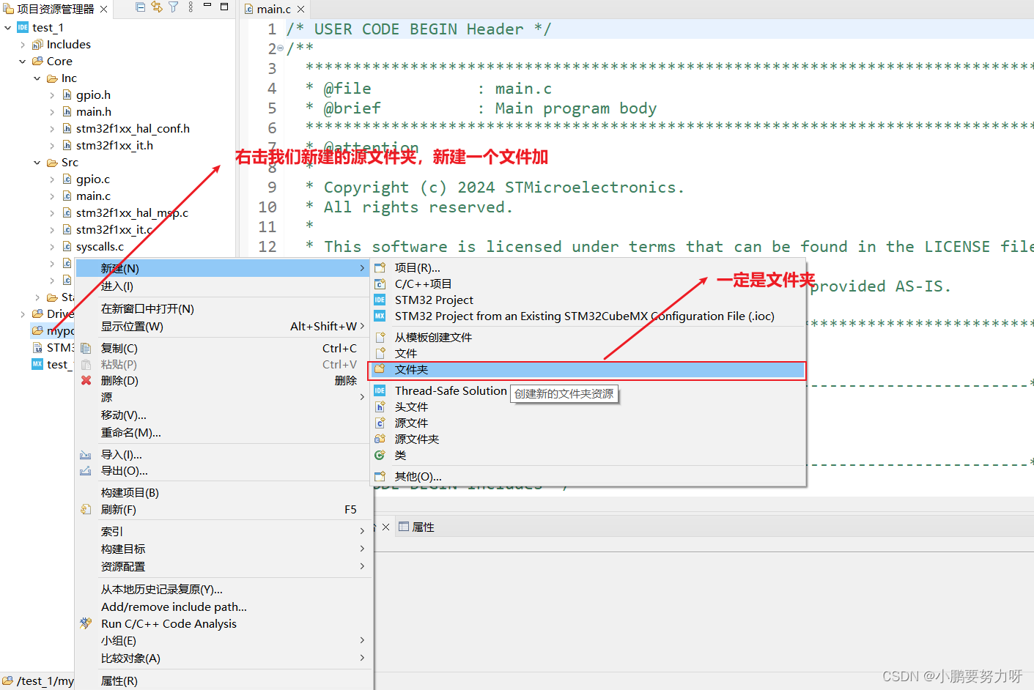1034x690 pixels.
Task: Collapse the Core folder arrow
Action: coord(23,61)
